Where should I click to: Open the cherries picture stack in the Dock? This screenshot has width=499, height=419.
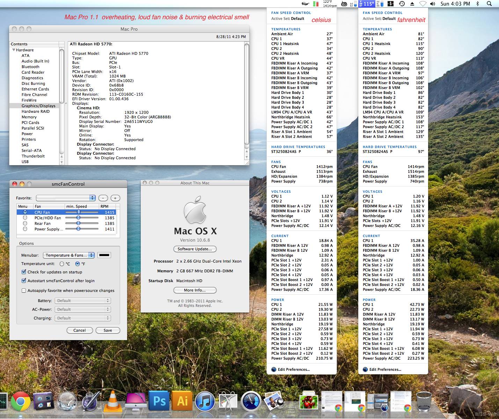coord(308,401)
